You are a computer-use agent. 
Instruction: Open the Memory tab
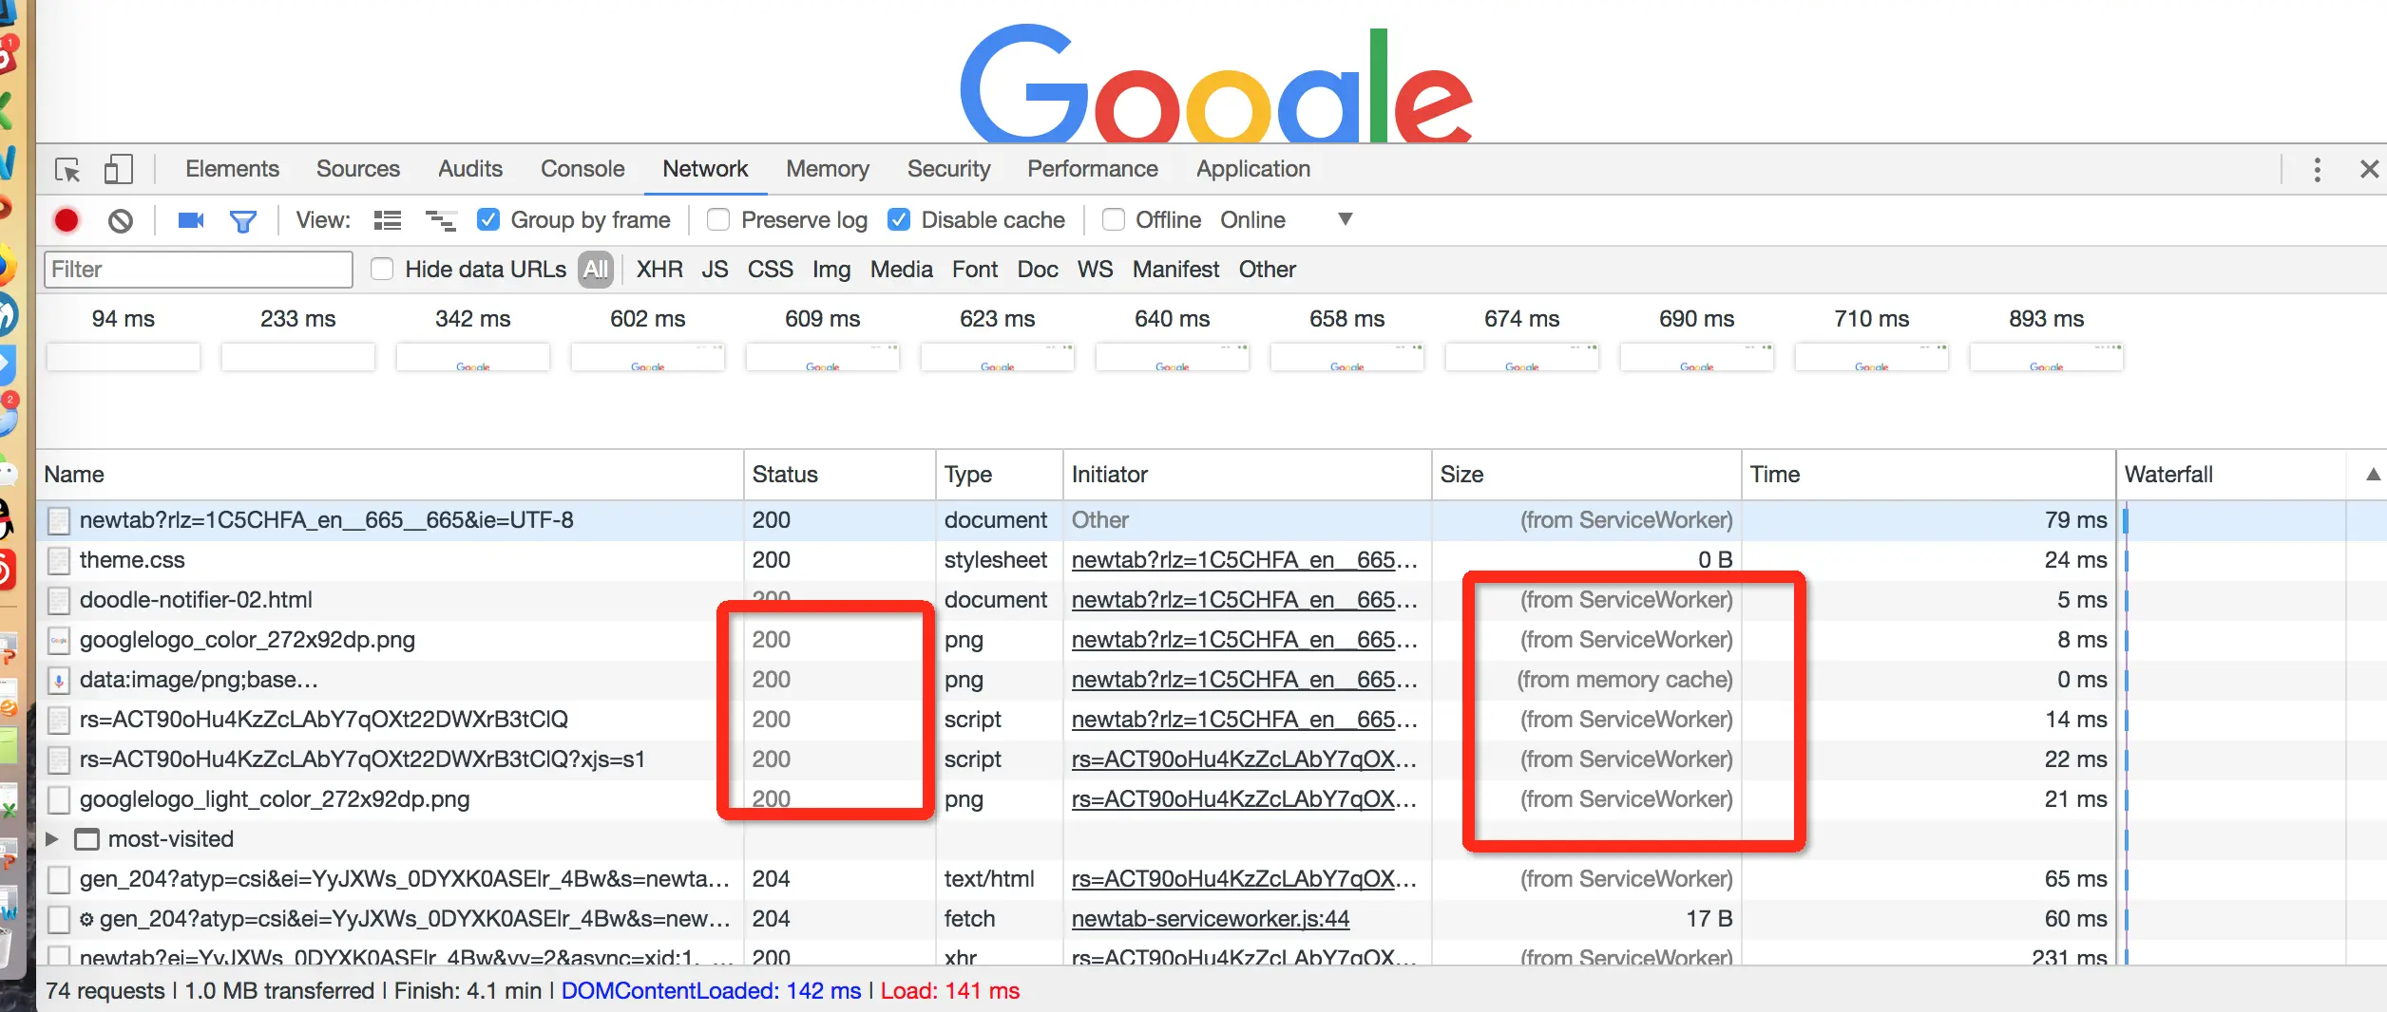(x=828, y=169)
